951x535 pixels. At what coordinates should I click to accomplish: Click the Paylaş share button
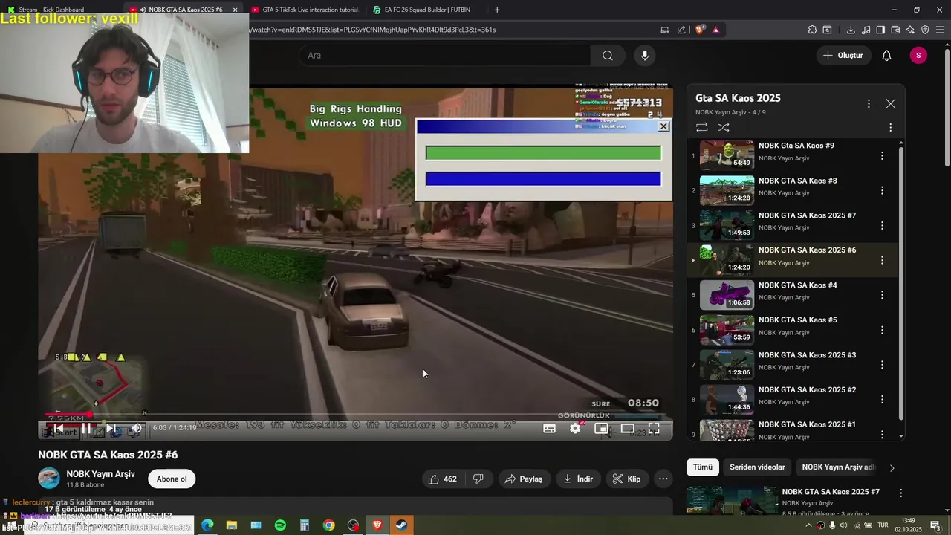click(x=524, y=479)
